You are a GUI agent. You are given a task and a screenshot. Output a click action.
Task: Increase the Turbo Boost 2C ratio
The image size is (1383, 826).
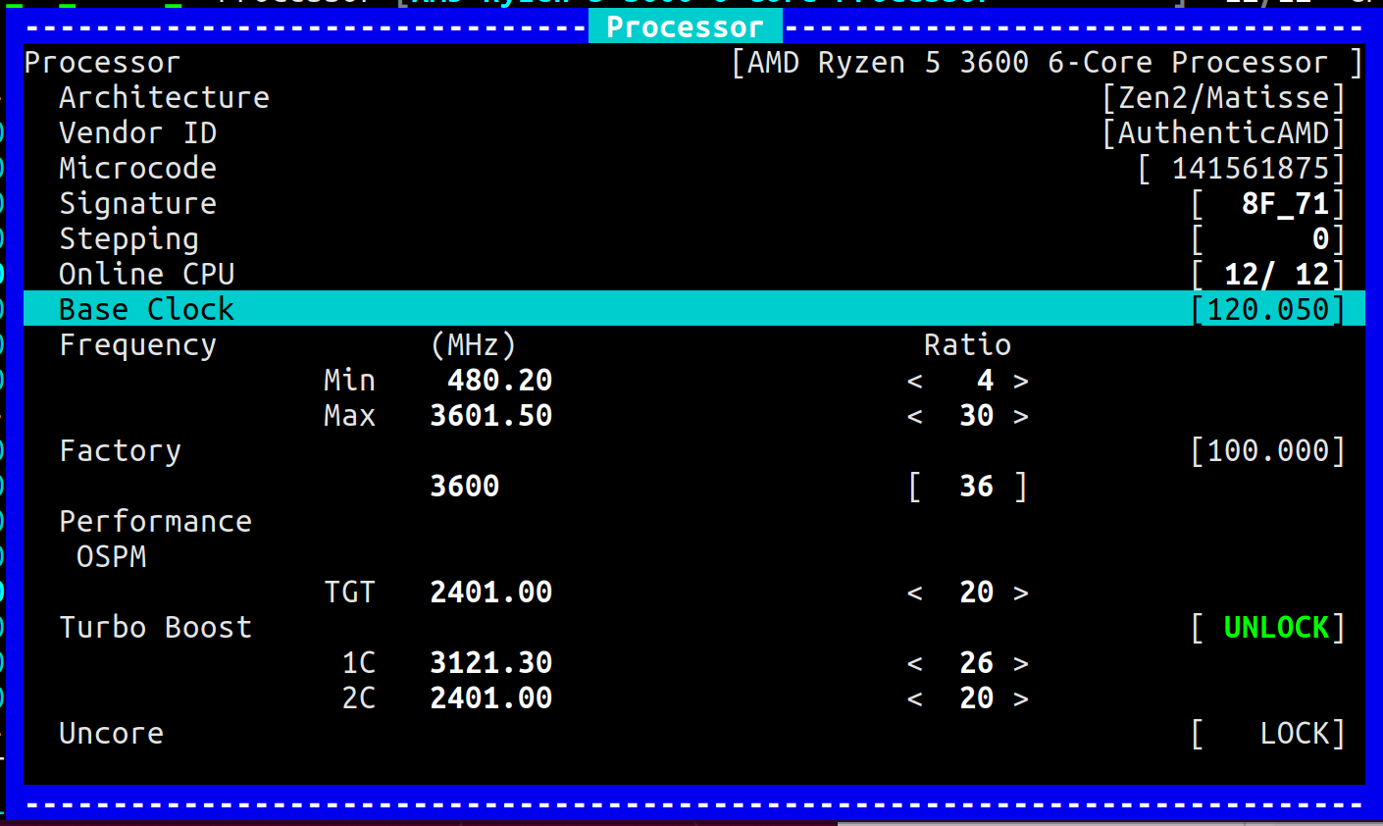point(1021,698)
